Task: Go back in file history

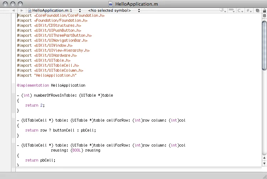Action: [14, 10]
